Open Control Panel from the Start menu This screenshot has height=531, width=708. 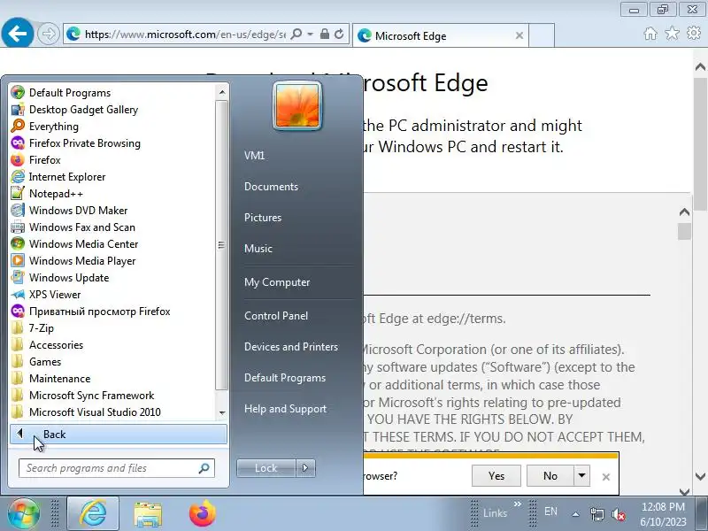[276, 316]
